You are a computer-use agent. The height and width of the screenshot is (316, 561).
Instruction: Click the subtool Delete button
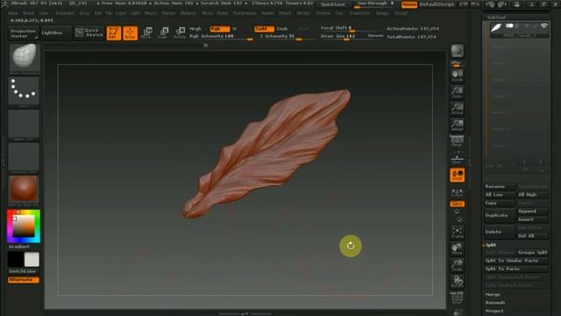[x=500, y=232]
